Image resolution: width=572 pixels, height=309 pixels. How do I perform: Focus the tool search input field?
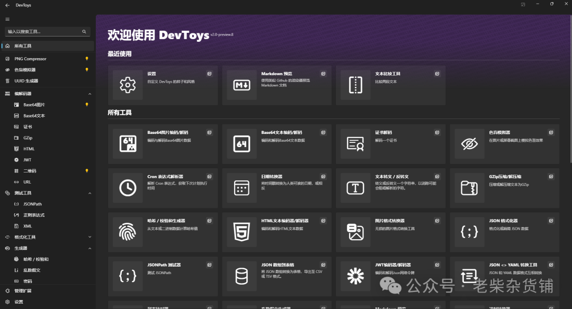point(48,32)
